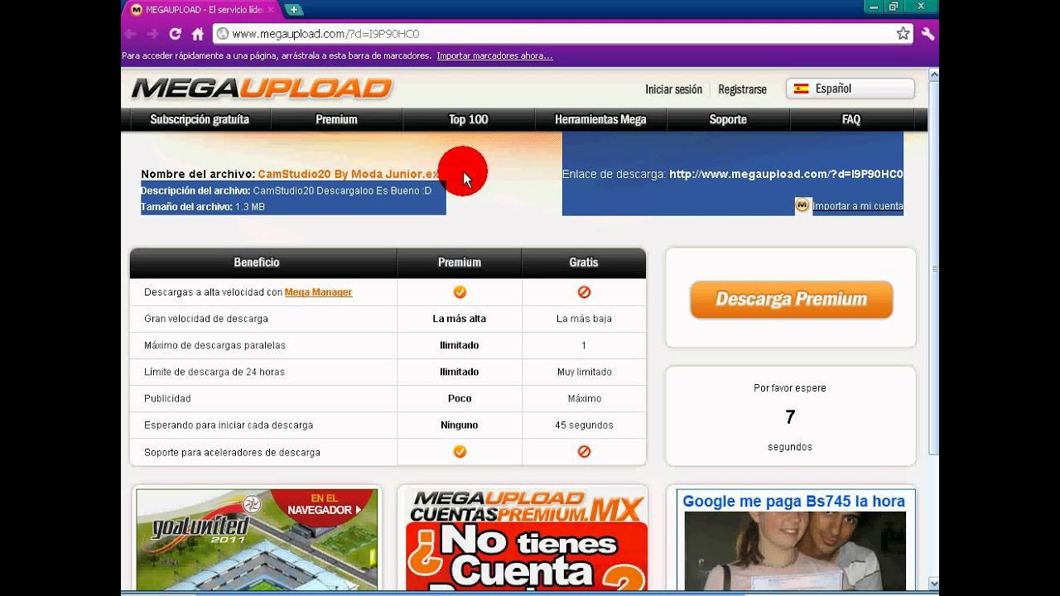Open a new tab with plus button
The image size is (1060, 596).
tap(293, 10)
